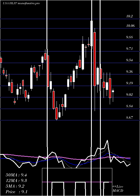Click the 9.54 price level label
Image resolution: width=140 pixels, height=196 pixels.
130,60
